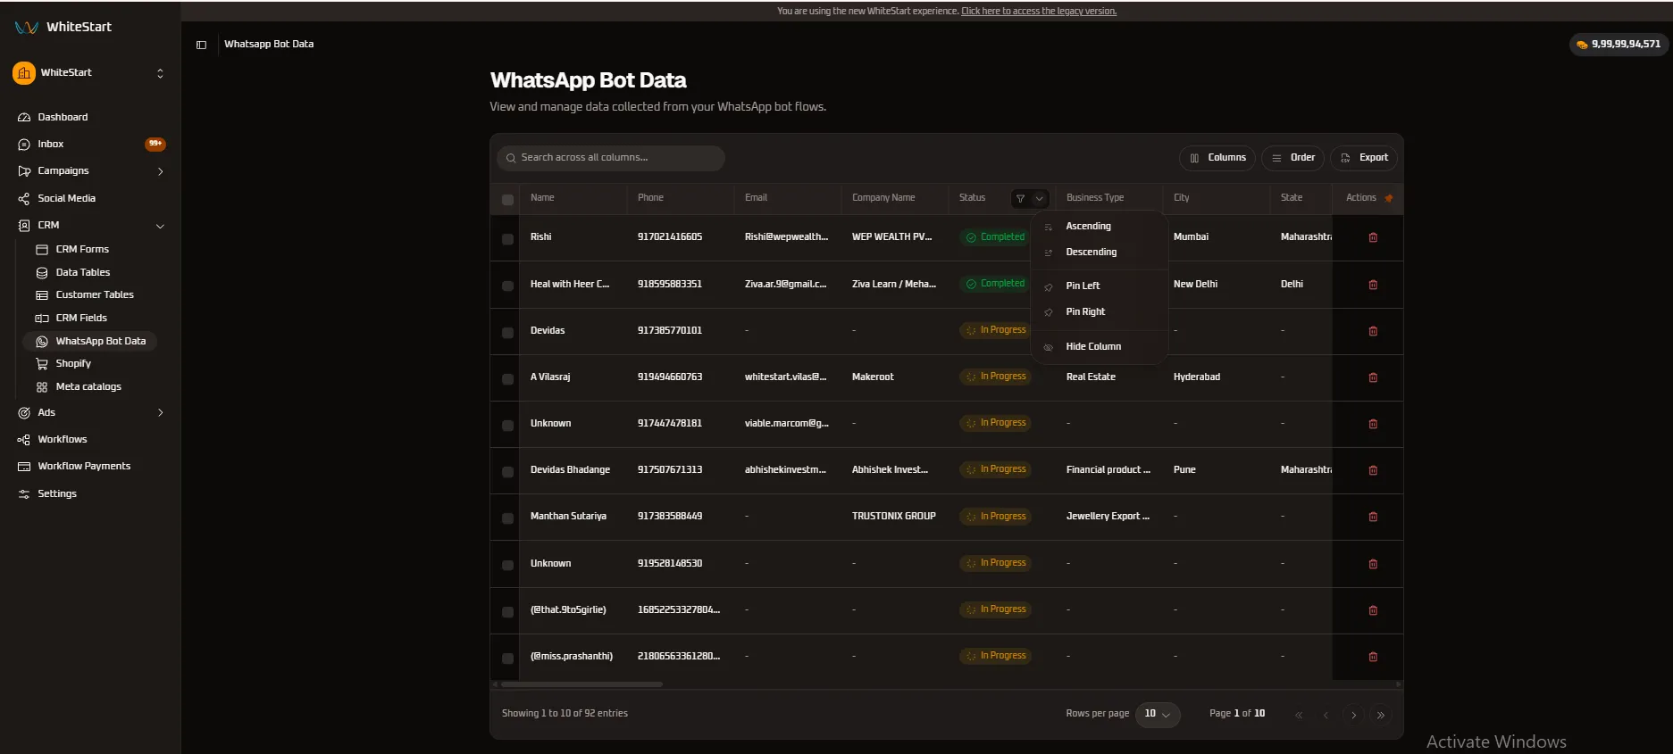Export the bot data table
Viewport: 1673px width, 754px height.
[x=1364, y=158]
